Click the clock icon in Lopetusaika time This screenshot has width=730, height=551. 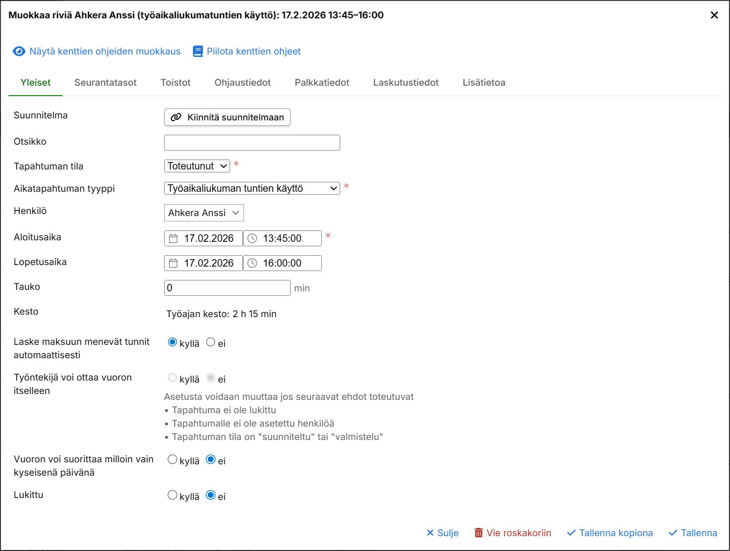pyautogui.click(x=252, y=263)
